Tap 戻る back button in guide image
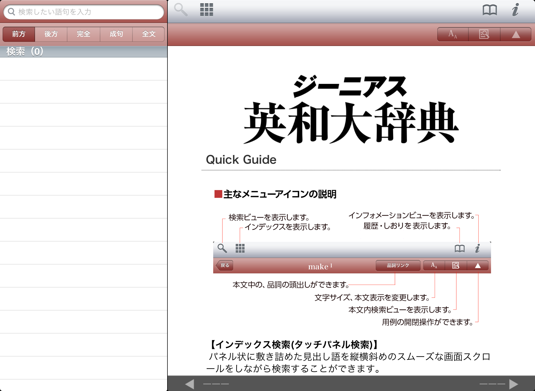Screen dimensions: 535x391 (225, 265)
